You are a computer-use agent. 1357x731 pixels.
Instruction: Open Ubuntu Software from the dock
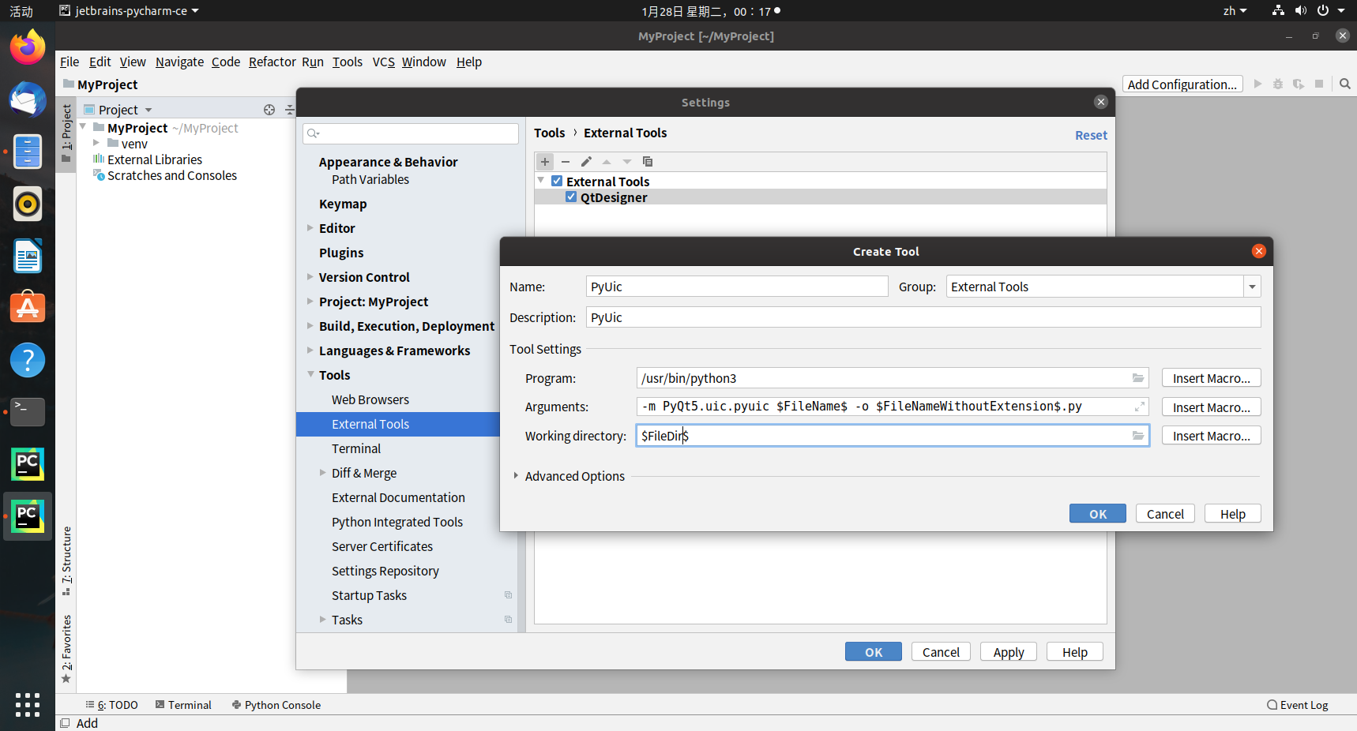point(28,308)
